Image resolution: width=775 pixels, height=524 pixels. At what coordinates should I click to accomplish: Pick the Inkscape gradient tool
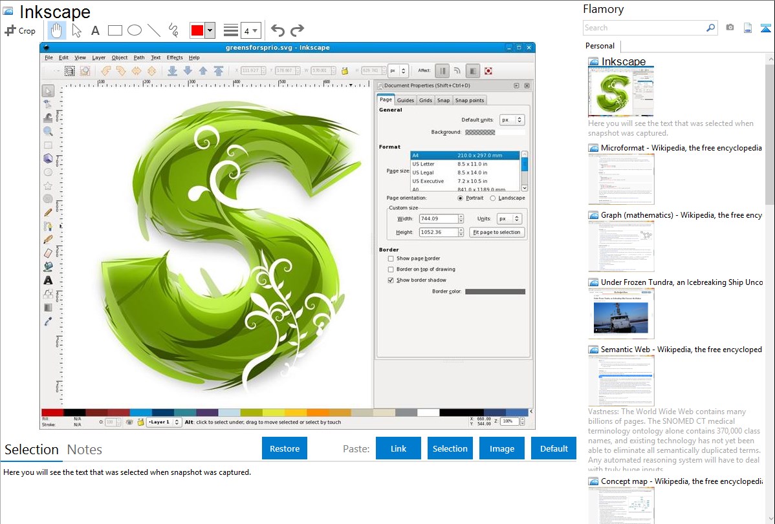click(48, 307)
